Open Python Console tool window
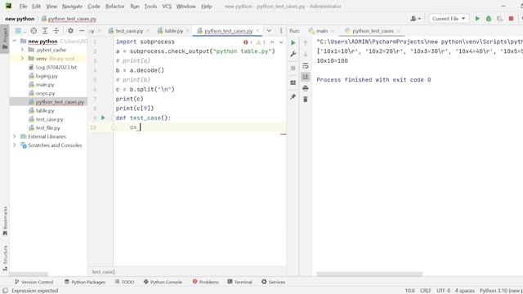Viewport: 523px width, 294px height. [x=163, y=282]
